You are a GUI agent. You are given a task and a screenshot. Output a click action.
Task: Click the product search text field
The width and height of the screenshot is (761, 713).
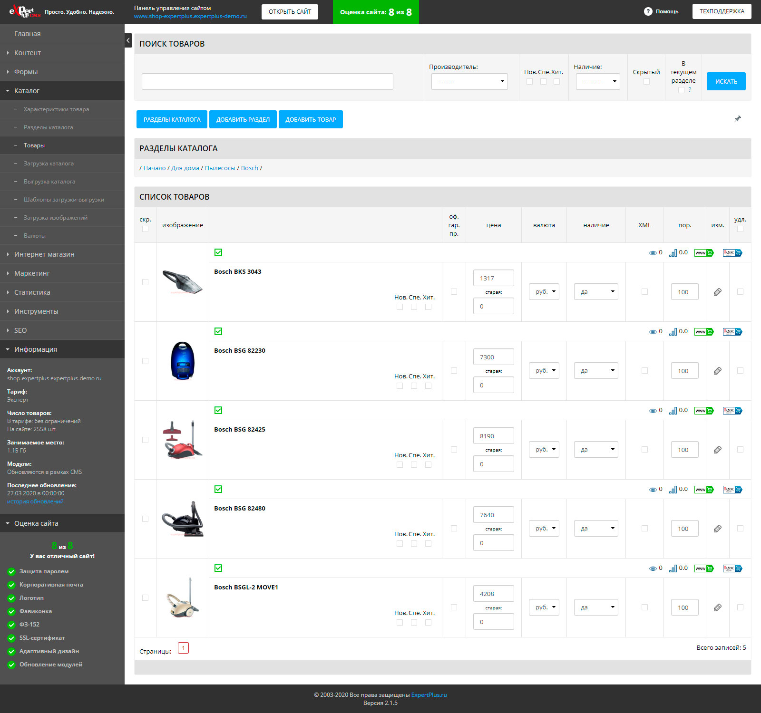267,82
